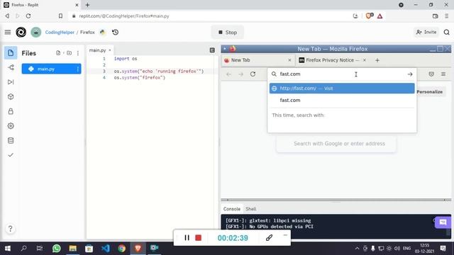Invite collaborators to the repl
This screenshot has width=454, height=255.
pos(426,32)
